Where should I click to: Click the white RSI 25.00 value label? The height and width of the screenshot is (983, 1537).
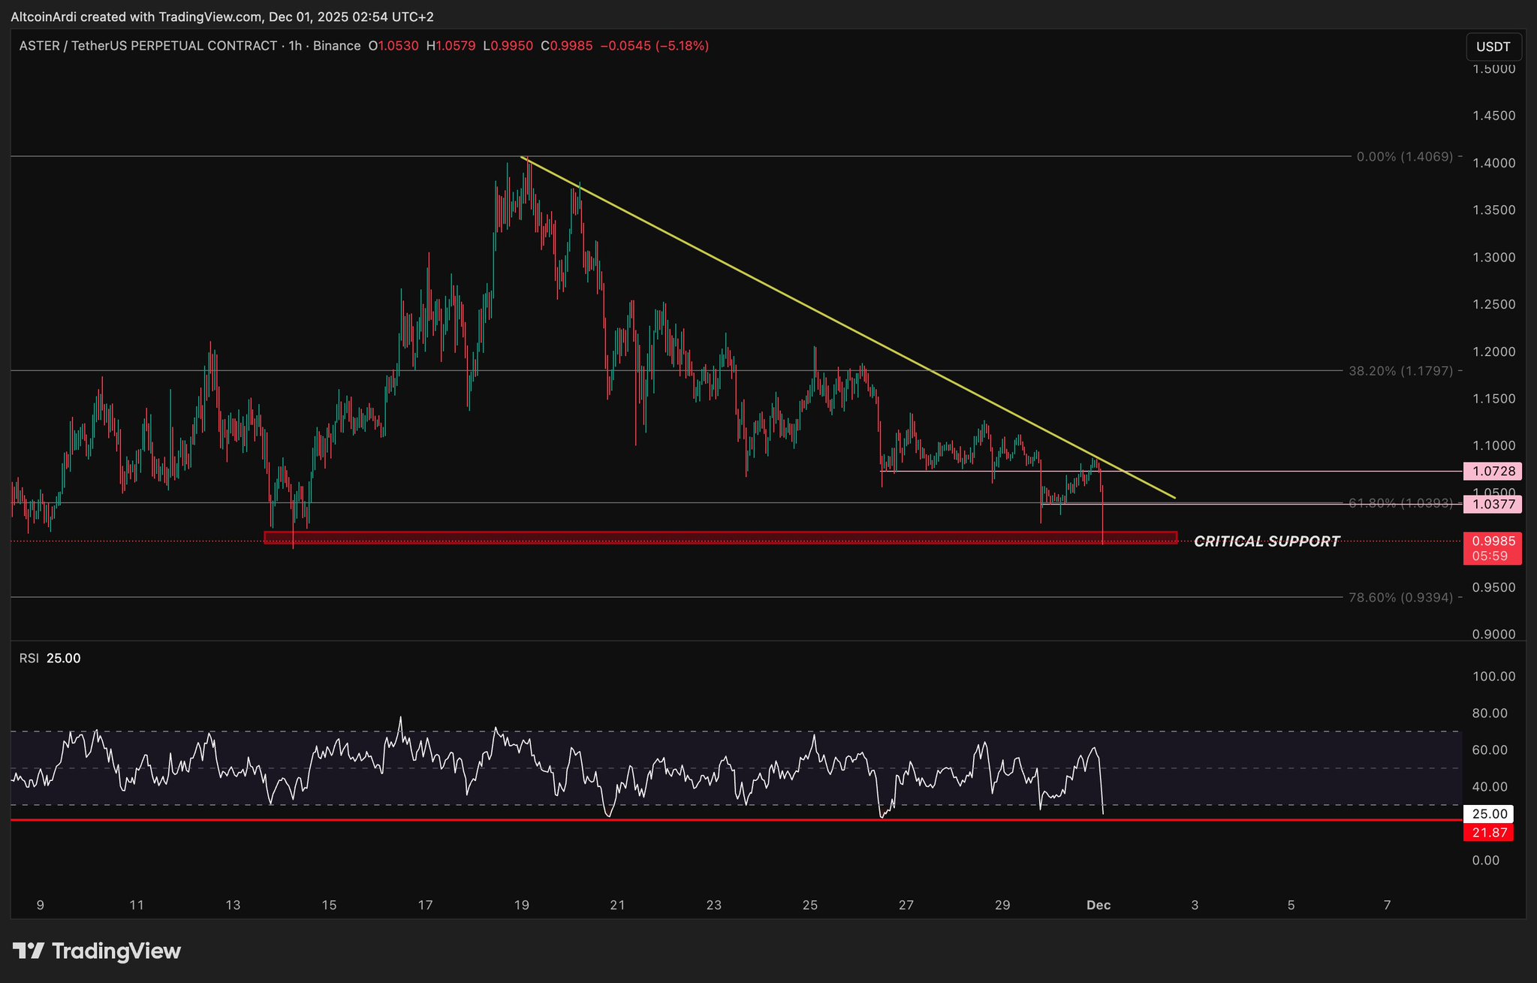pos(1488,814)
